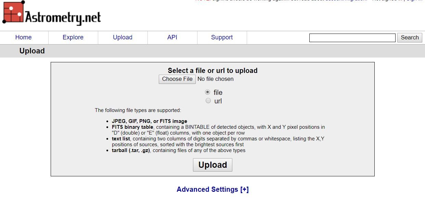
Task: Expand Advanced Settings [+]
Action: coord(212,189)
